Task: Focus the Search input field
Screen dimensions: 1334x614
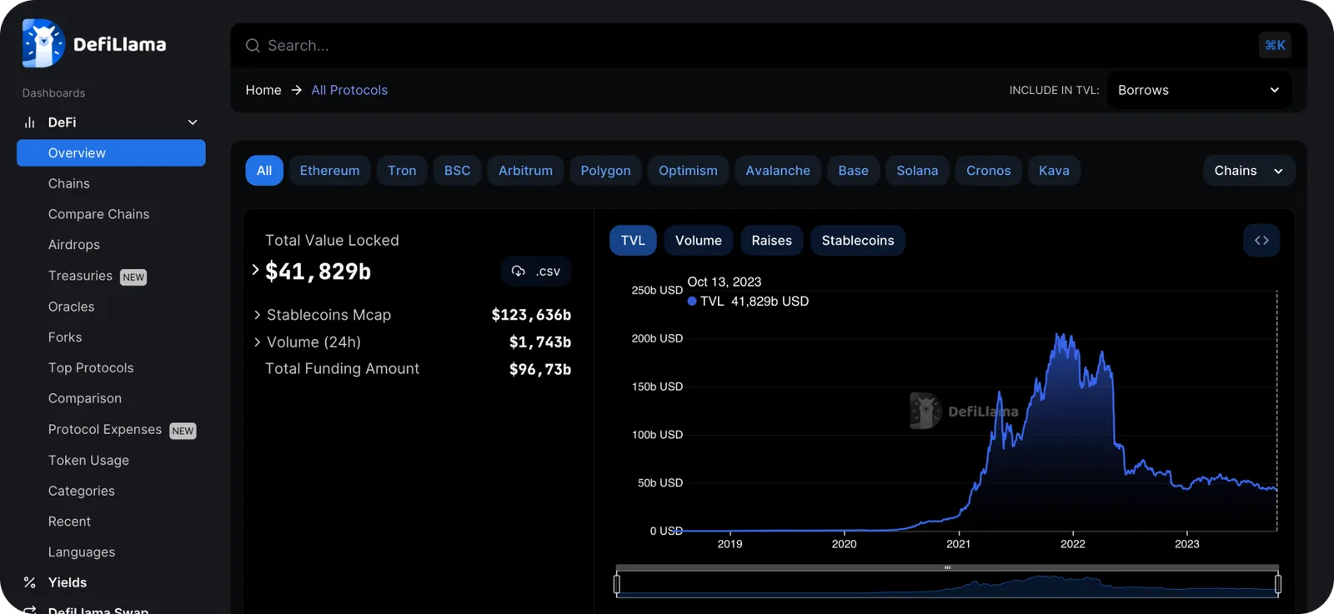Action: pyautogui.click(x=750, y=46)
